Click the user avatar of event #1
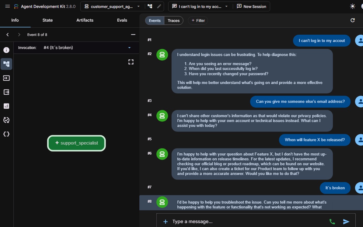 point(359,40)
